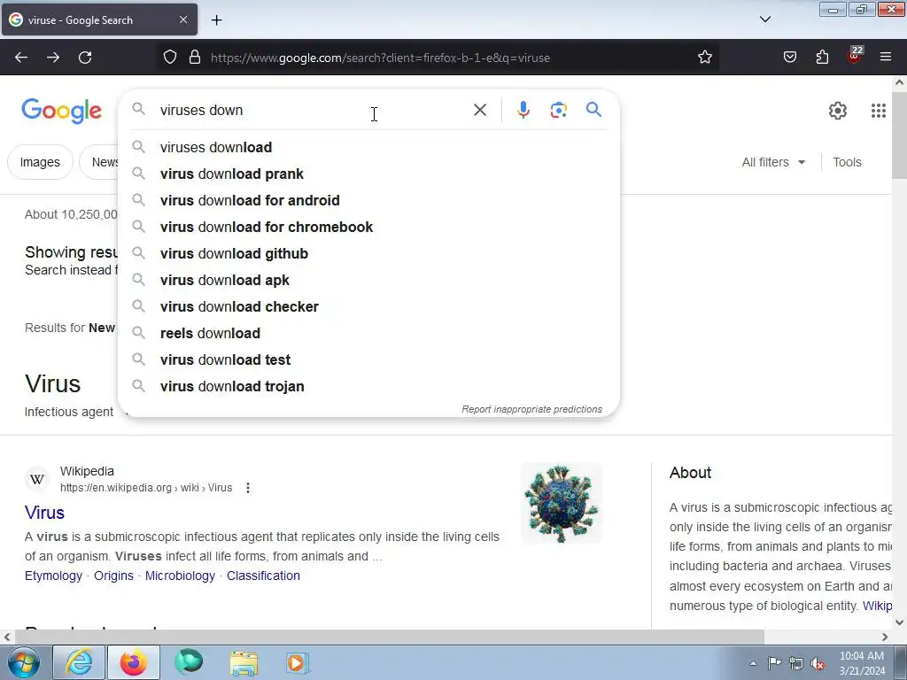Viewport: 907px width, 680px height.
Task: Launch Internet Explorer from the taskbar
Action: coord(79,662)
